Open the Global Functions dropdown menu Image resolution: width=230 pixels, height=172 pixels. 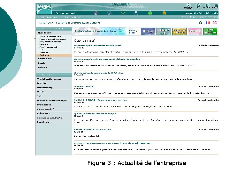coord(47,17)
